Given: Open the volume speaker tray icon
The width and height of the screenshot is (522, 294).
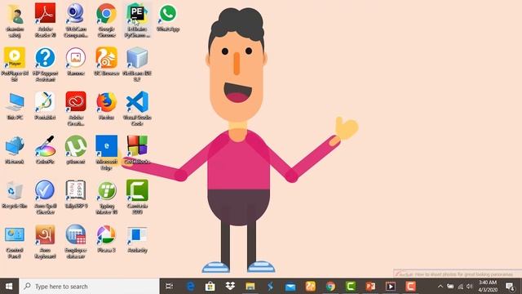Looking at the screenshot, I should pyautogui.click(x=470, y=287).
